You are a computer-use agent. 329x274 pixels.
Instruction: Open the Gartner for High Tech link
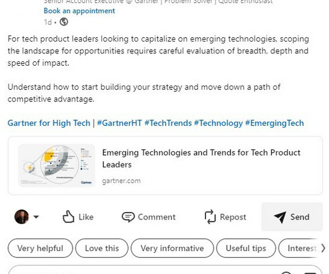49,123
